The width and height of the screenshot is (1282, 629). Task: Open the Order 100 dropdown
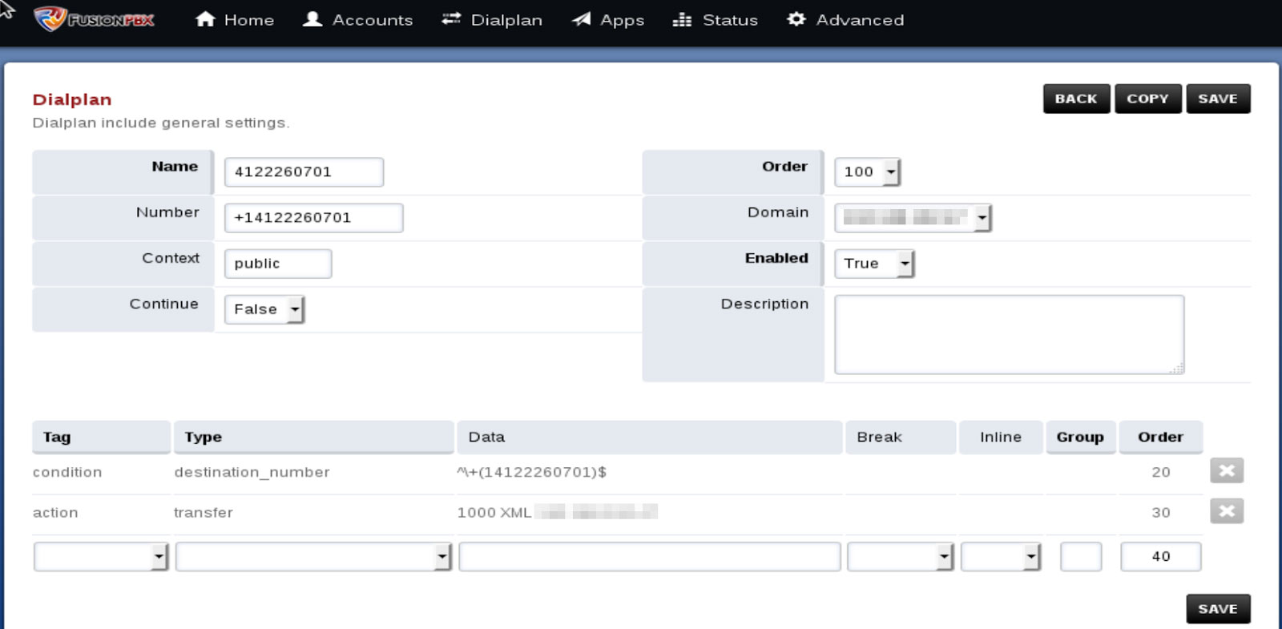[868, 171]
